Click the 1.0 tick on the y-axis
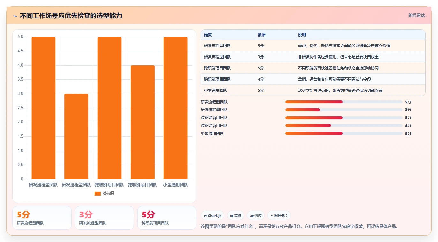 [x=20, y=151]
